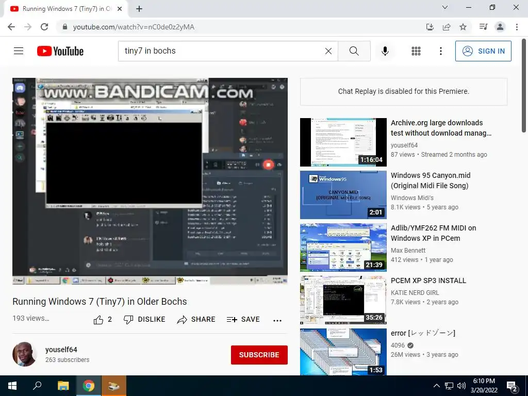Screen dimensions: 528x396
Task: Share this page icon in address bar
Action: click(447, 27)
